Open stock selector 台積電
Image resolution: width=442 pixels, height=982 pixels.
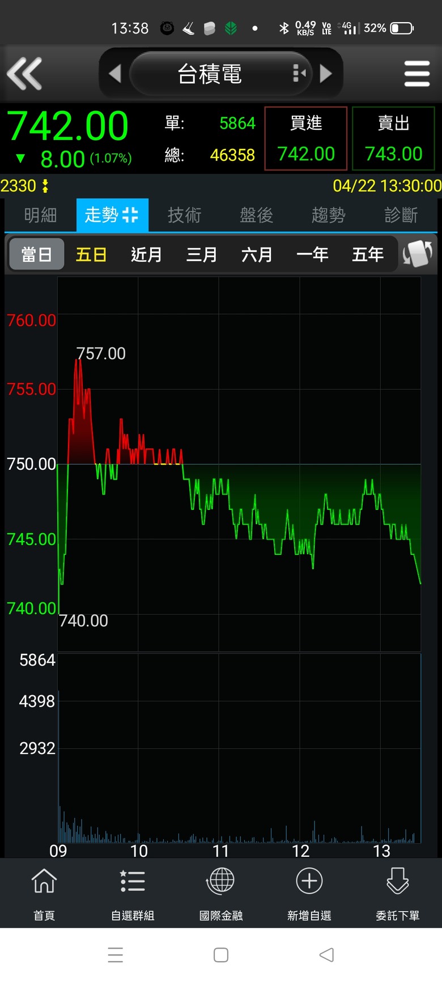pos(220,74)
